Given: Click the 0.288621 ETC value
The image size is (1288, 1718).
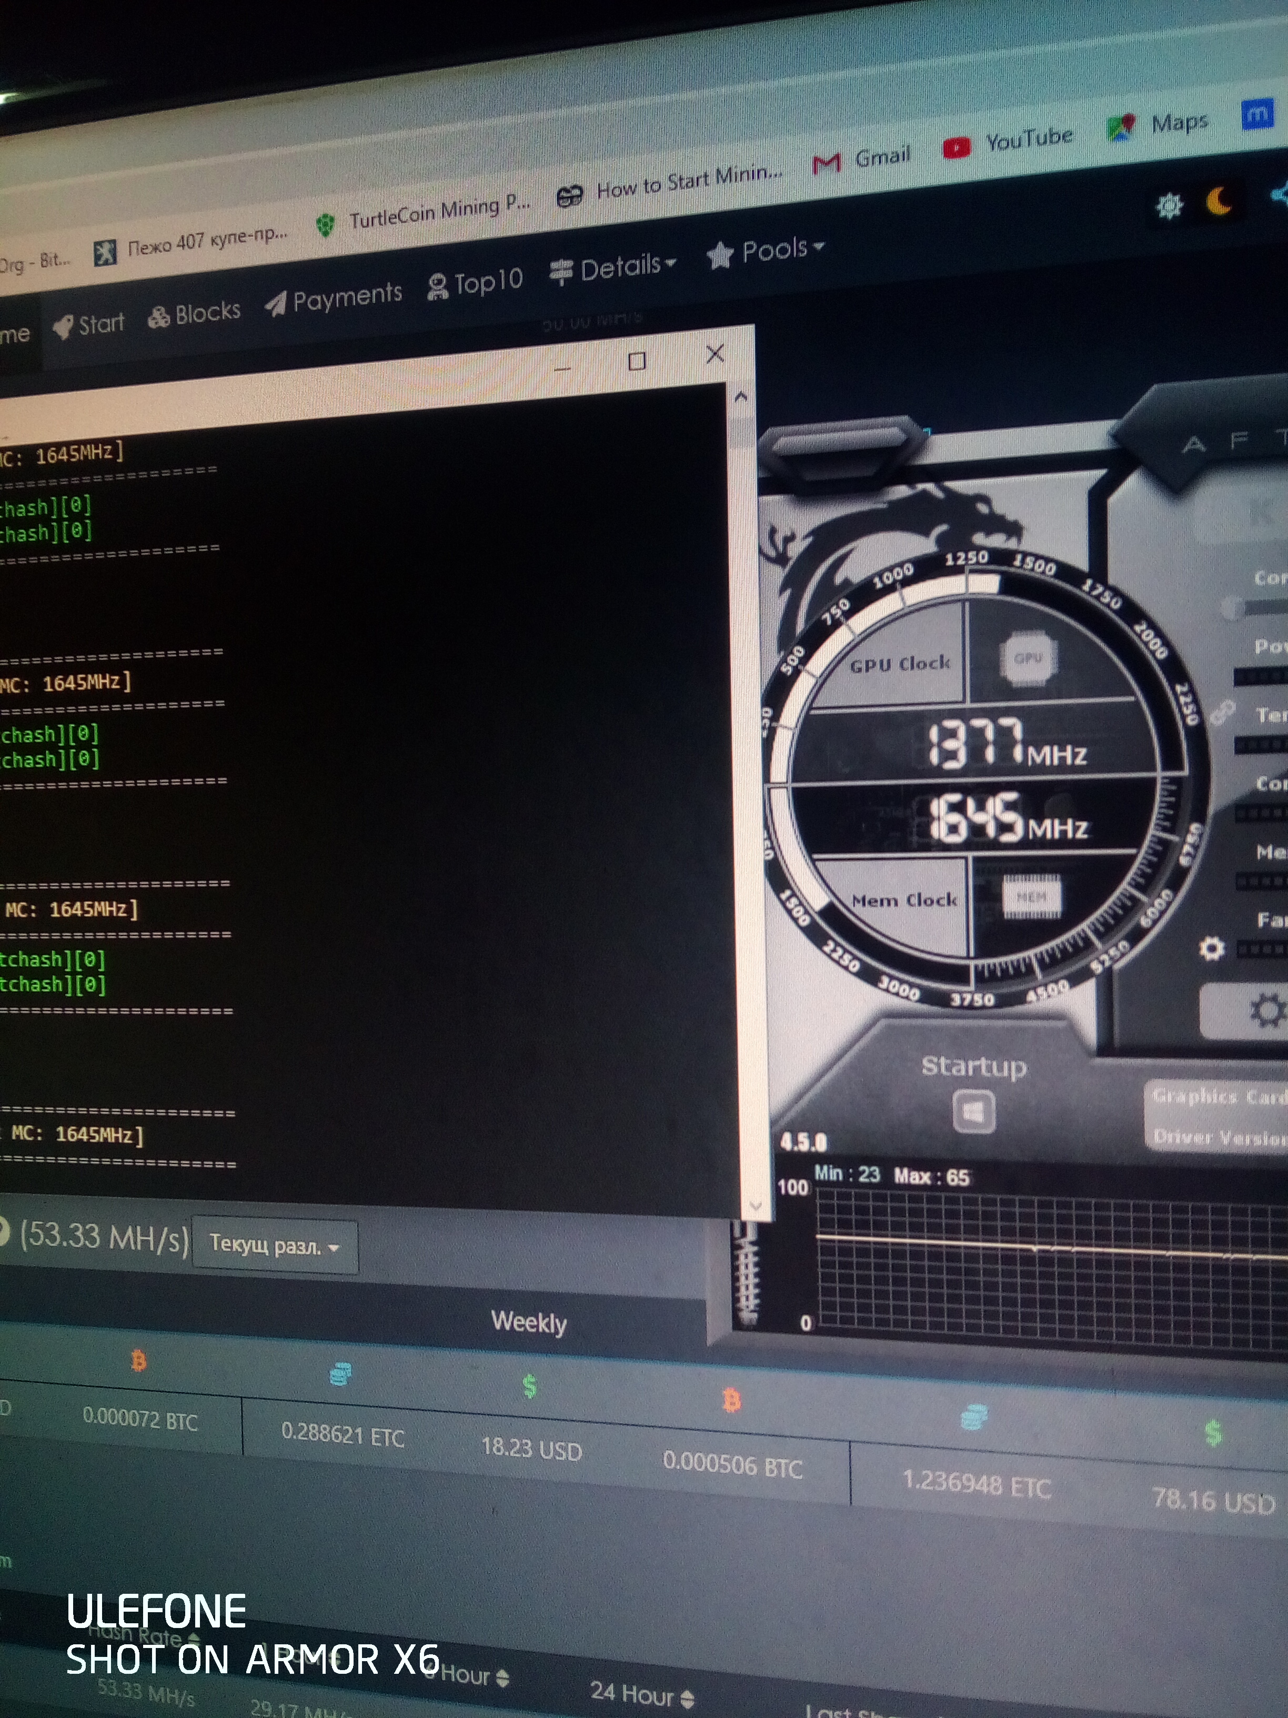Looking at the screenshot, I should 343,1434.
